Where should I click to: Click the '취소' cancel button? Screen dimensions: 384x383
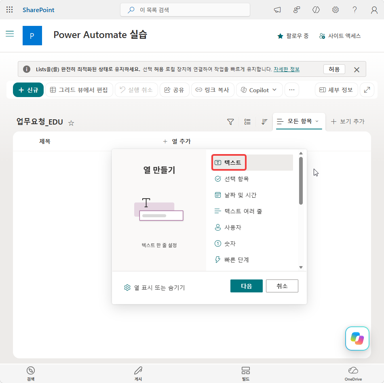click(x=282, y=286)
